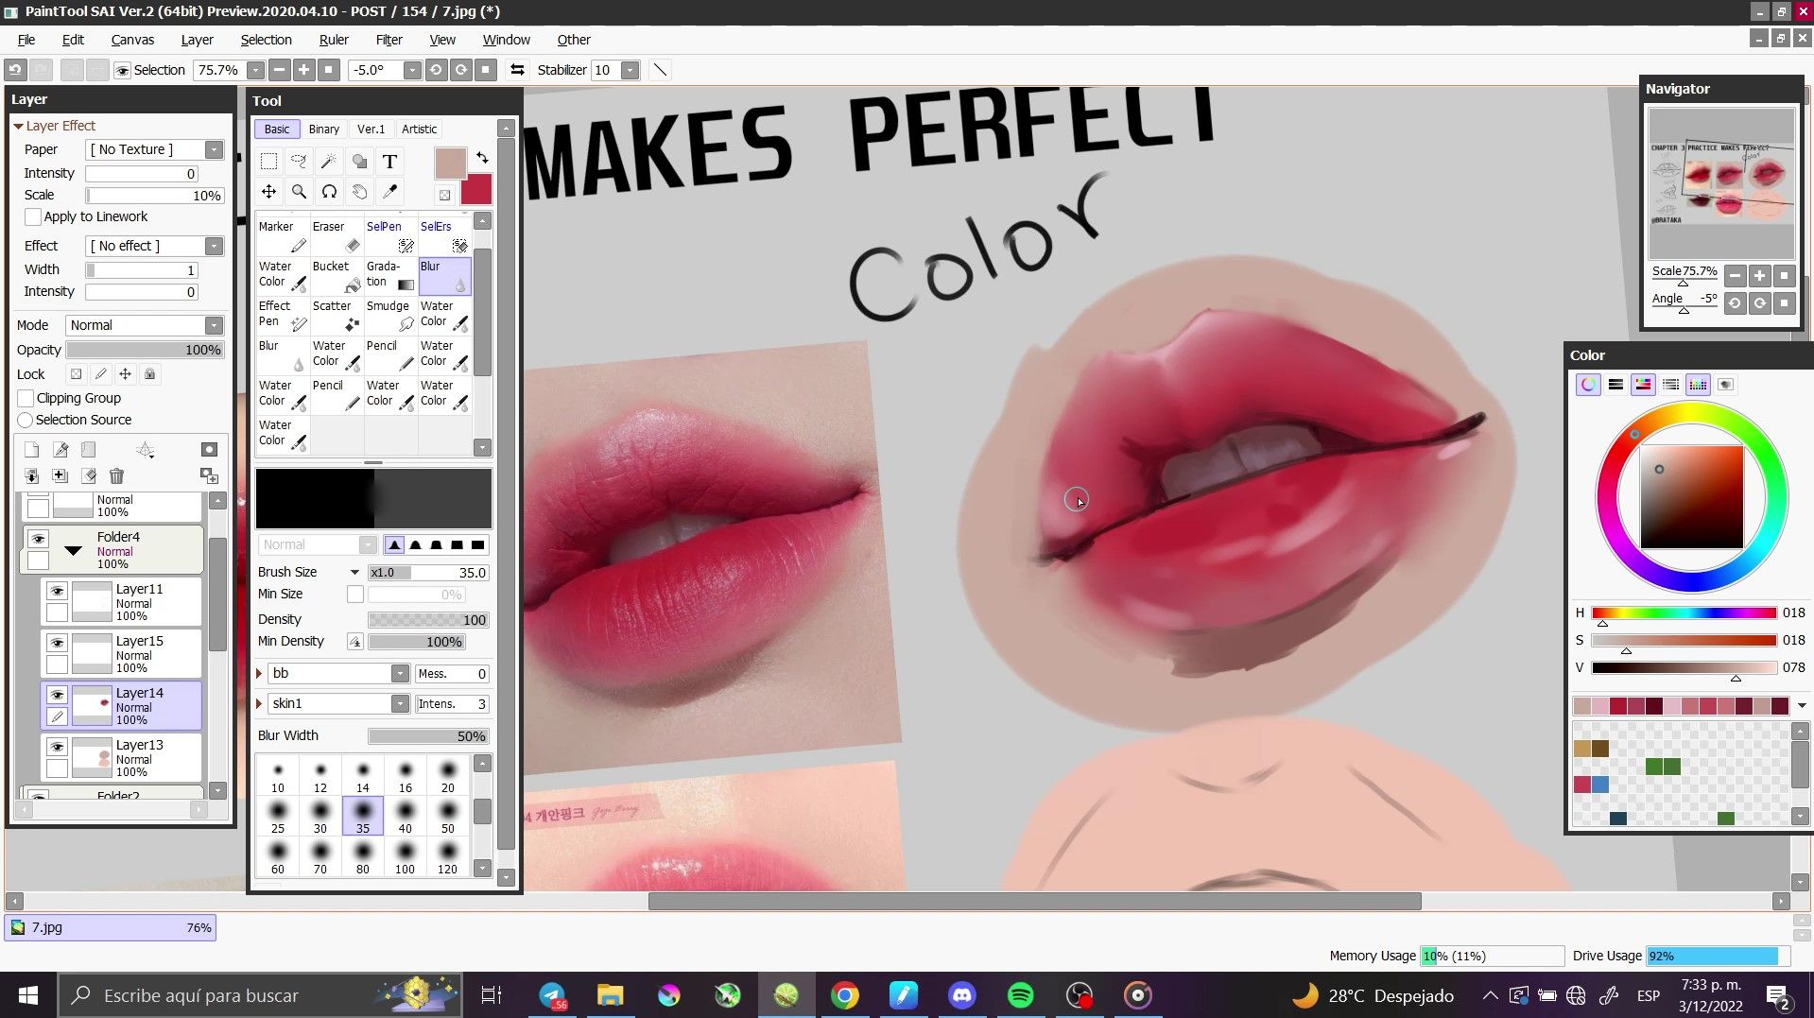1814x1018 pixels.
Task: Toggle Folder4 visibility eye
Action: (38, 539)
